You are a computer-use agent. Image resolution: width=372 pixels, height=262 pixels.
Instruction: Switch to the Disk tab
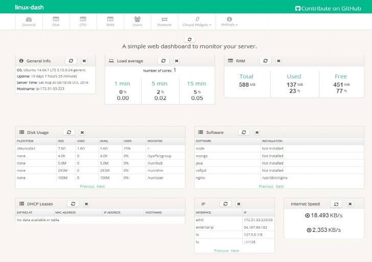point(56,21)
